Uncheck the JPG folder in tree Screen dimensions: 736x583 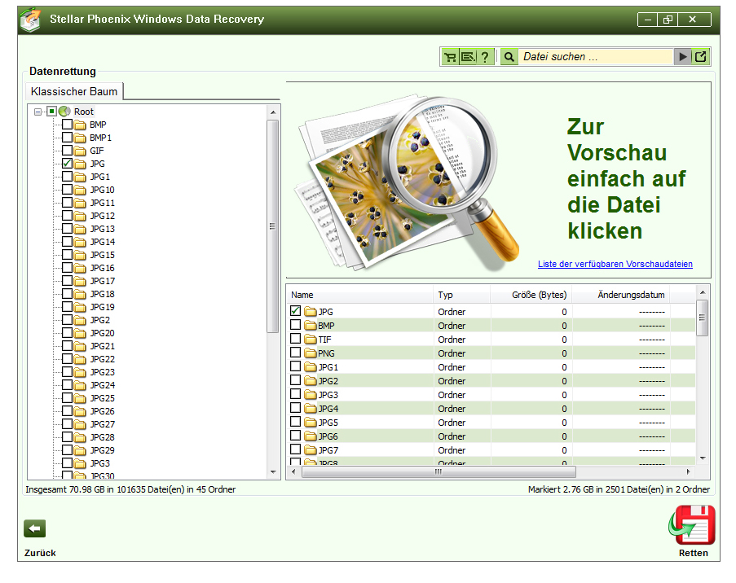tap(67, 163)
